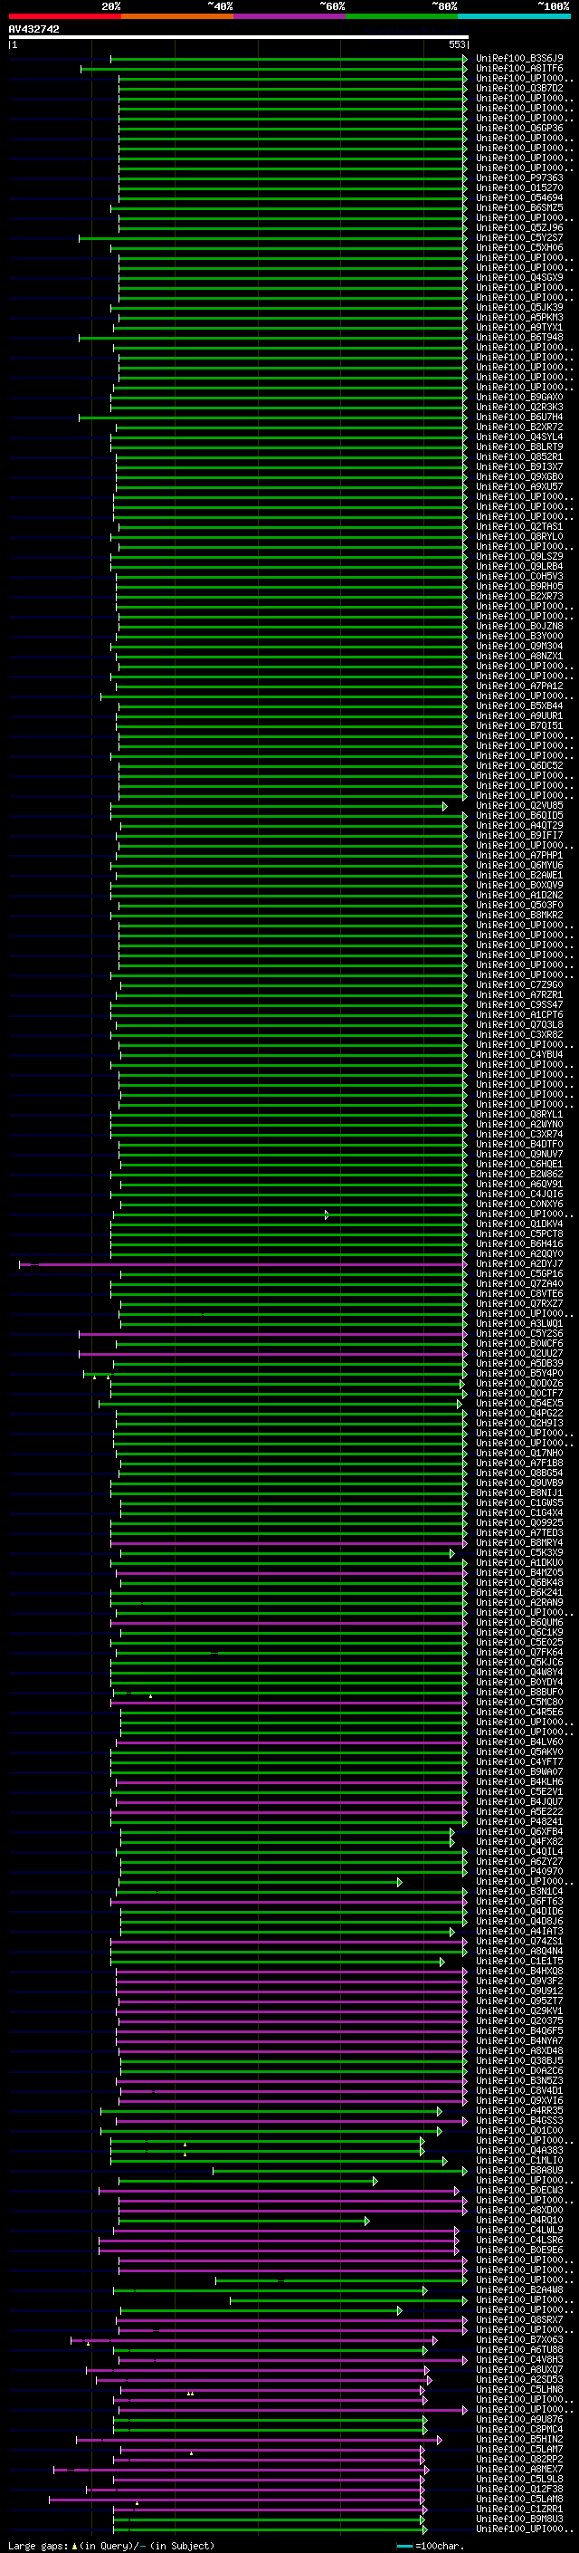Select the purple alignment bar for UniRef100_A2DYJ7
579x2553 pixels.
(x=242, y=1264)
